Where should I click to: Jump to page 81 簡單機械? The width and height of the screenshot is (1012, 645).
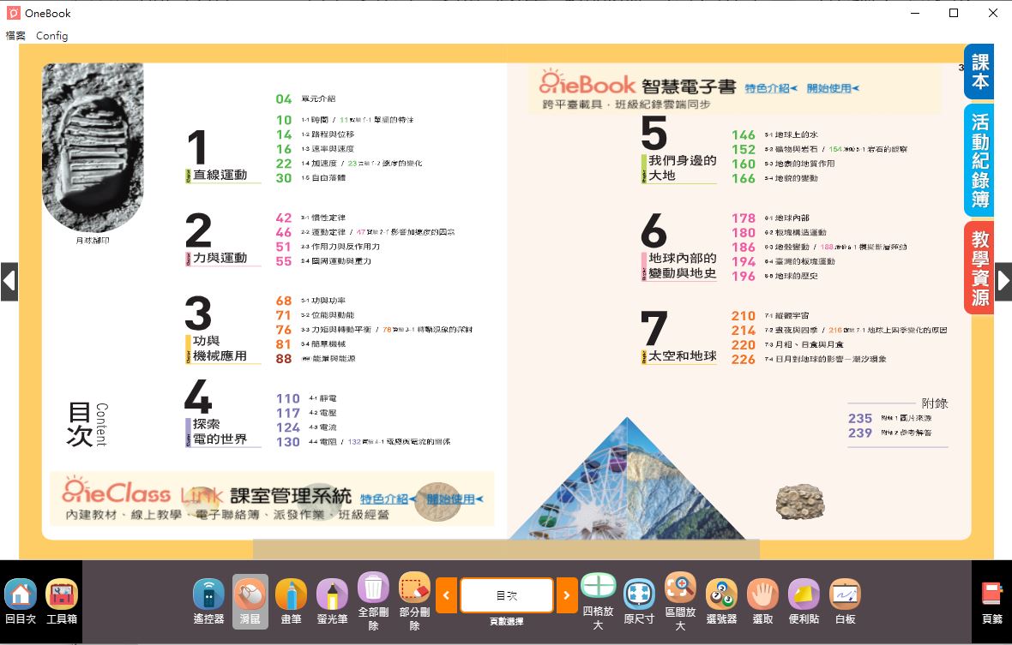[x=311, y=344]
